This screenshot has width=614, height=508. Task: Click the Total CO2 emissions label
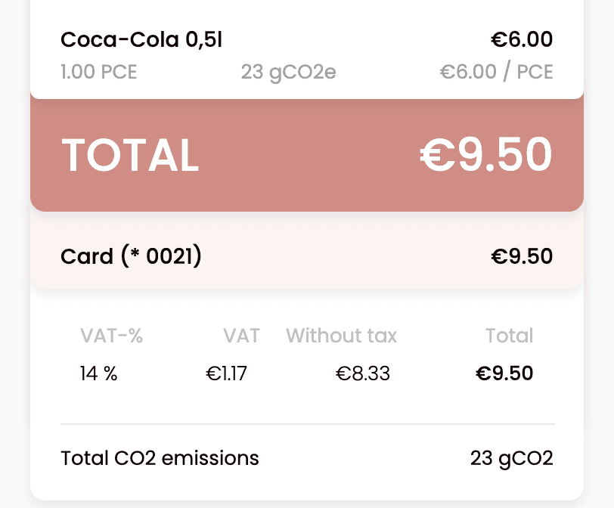[x=160, y=458]
